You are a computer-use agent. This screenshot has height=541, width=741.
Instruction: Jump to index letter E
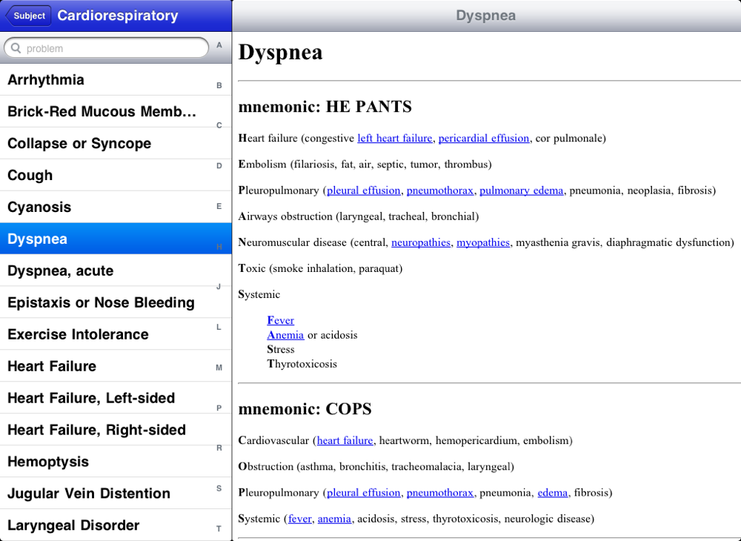[219, 206]
